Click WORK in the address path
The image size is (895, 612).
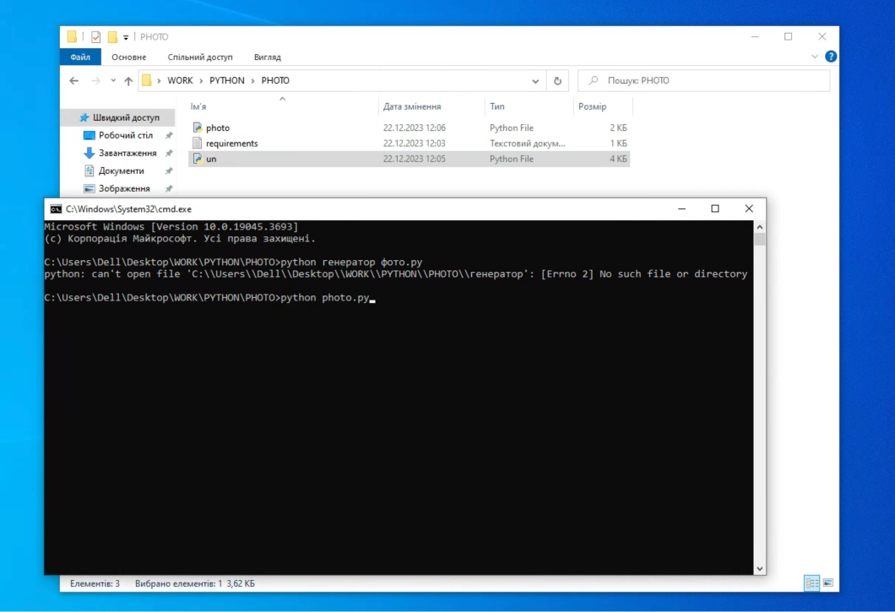click(x=180, y=80)
